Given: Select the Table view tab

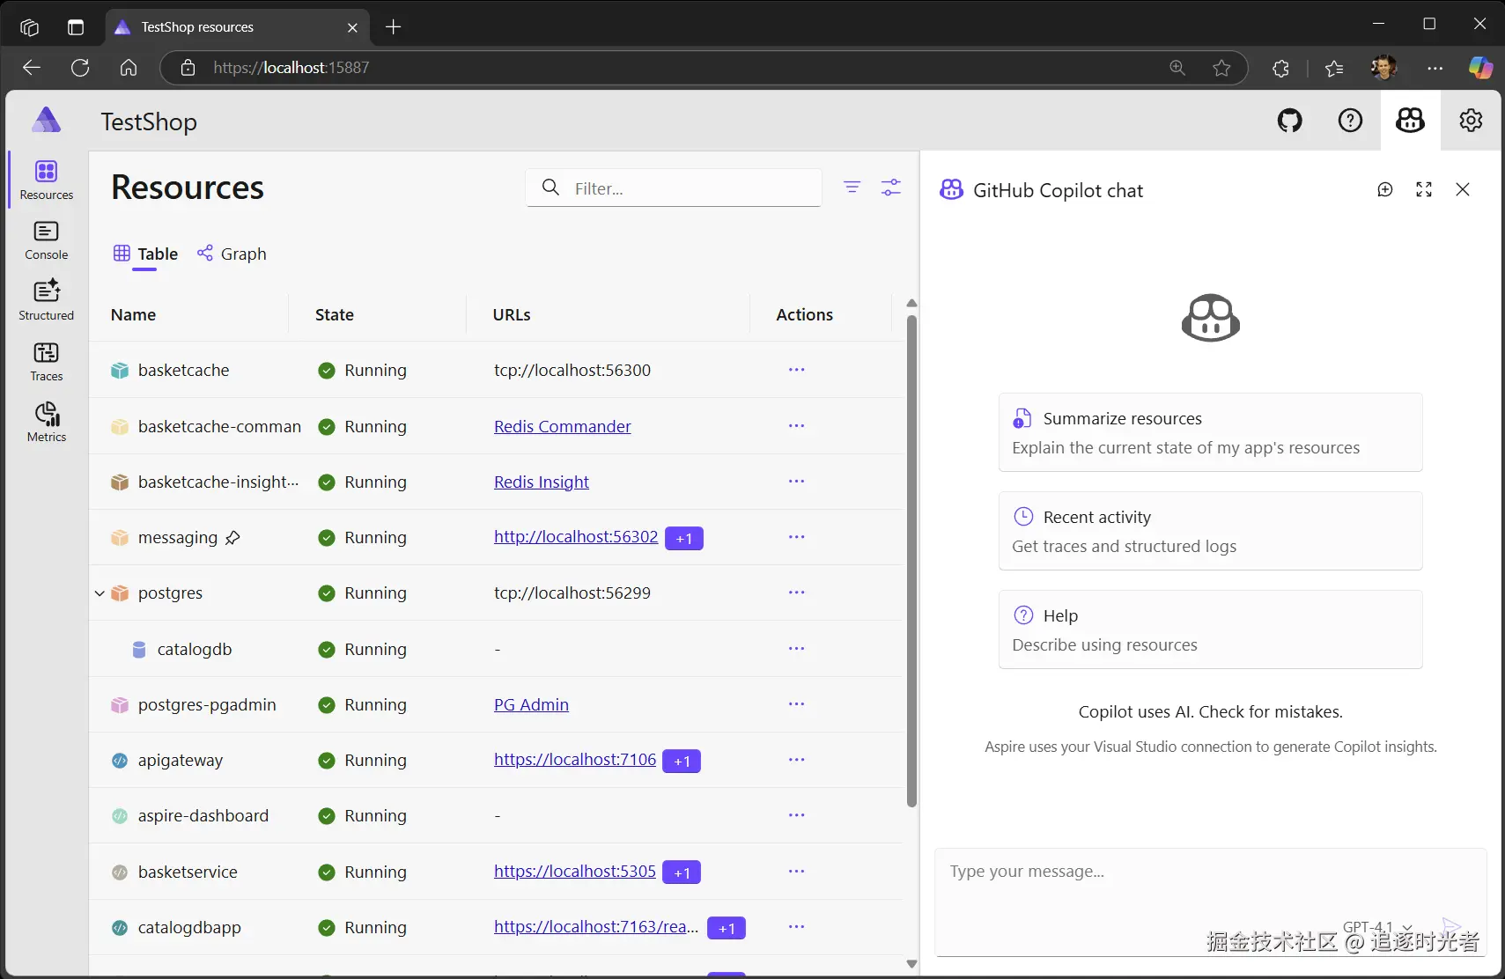Looking at the screenshot, I should [146, 254].
